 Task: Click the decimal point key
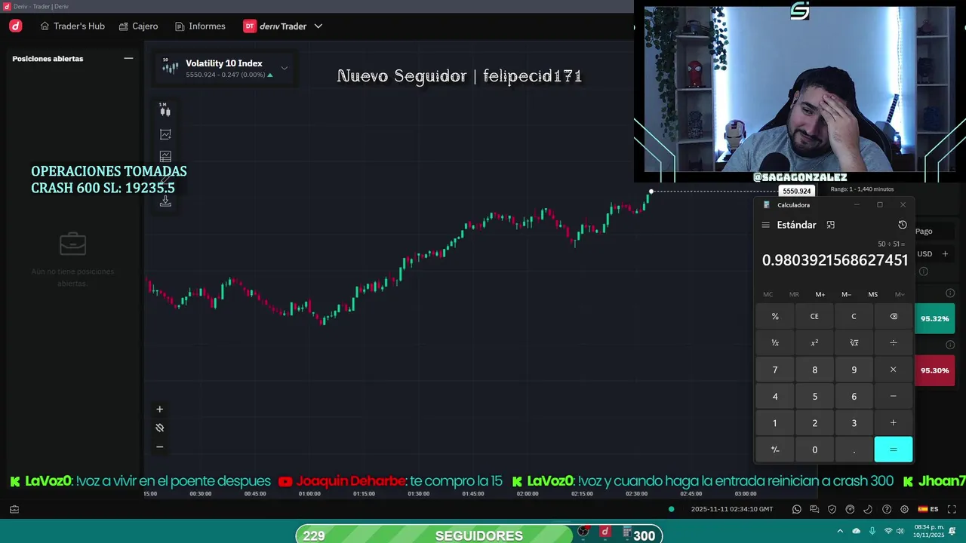pyautogui.click(x=854, y=449)
